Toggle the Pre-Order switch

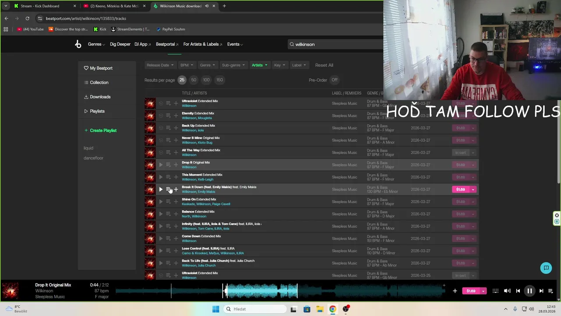(x=334, y=80)
